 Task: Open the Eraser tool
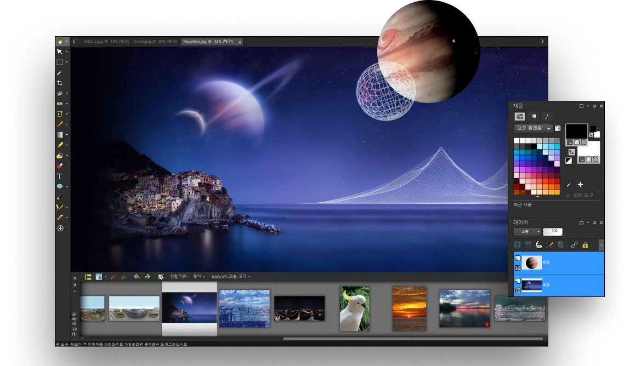pos(60,145)
